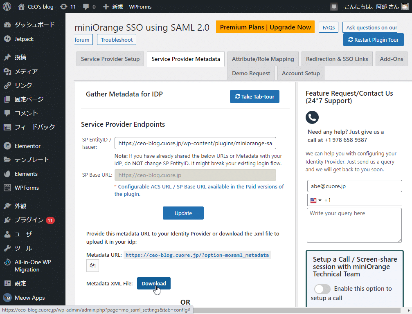Open comments bubble in admin bar

(x=89, y=7)
